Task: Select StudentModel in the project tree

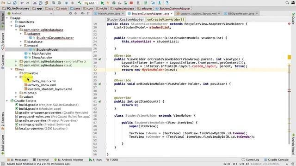Action: (x=47, y=49)
